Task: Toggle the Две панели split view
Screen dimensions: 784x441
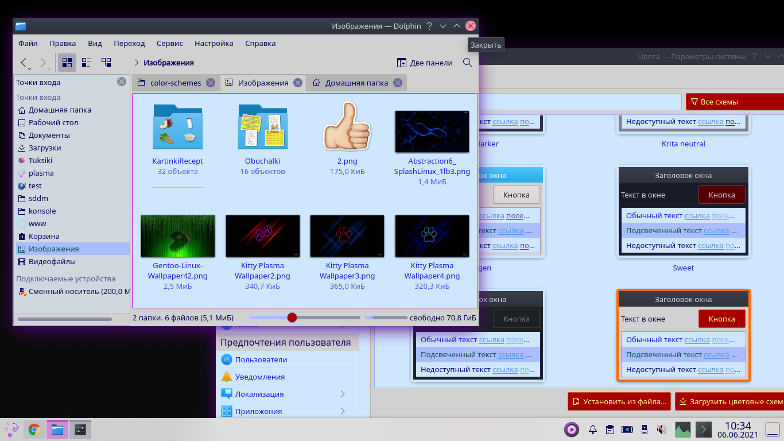Action: coord(425,63)
